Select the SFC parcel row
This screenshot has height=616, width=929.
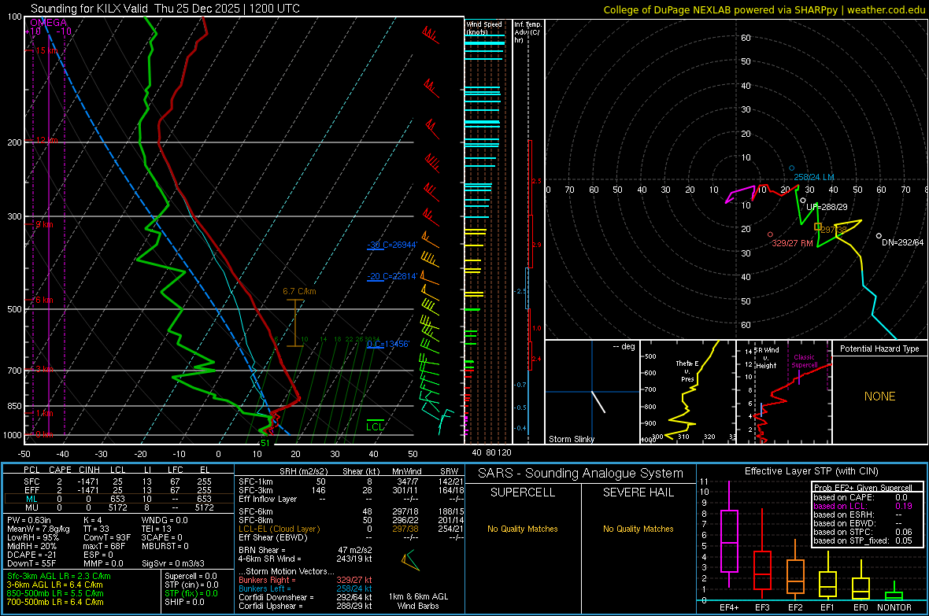tap(118, 481)
